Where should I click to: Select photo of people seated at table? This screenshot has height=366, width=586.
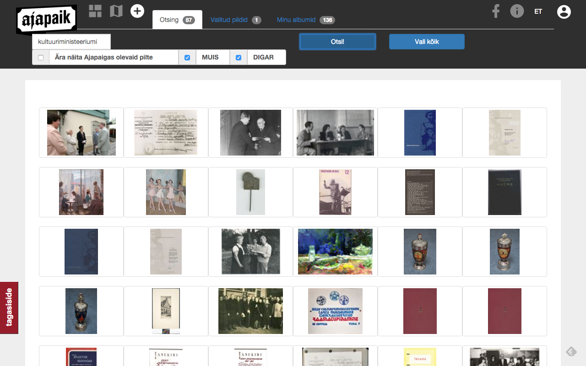point(335,133)
